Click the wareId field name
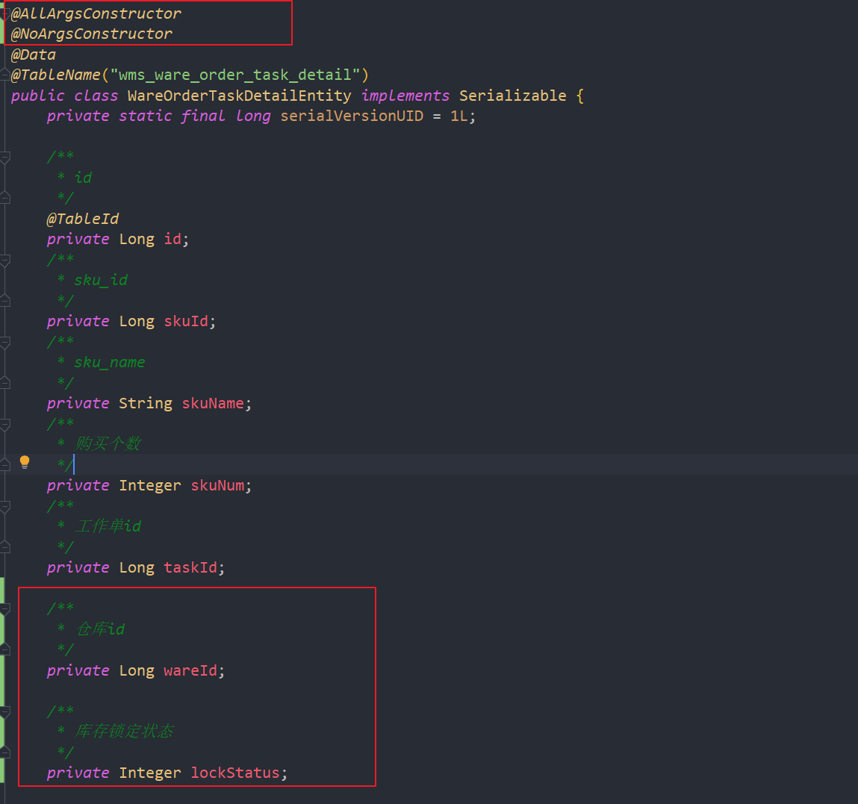 [190, 670]
